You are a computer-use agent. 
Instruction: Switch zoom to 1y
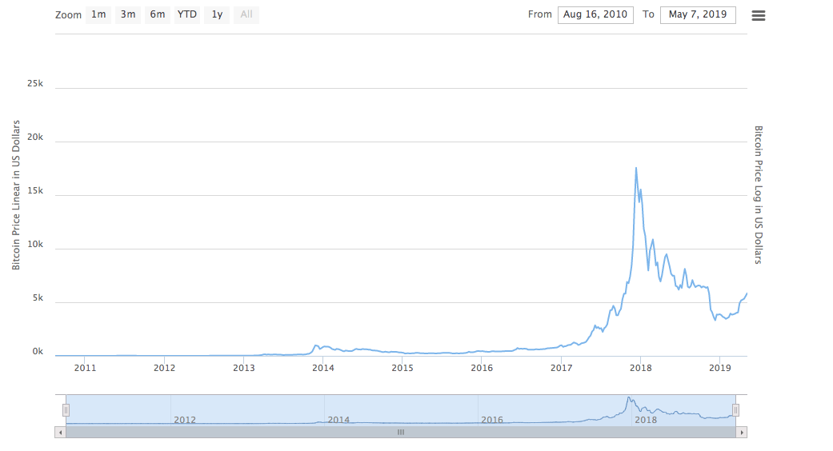[x=217, y=14]
